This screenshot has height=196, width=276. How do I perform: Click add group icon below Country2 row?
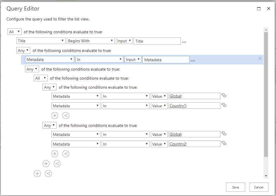pyautogui.click(x=66, y=154)
